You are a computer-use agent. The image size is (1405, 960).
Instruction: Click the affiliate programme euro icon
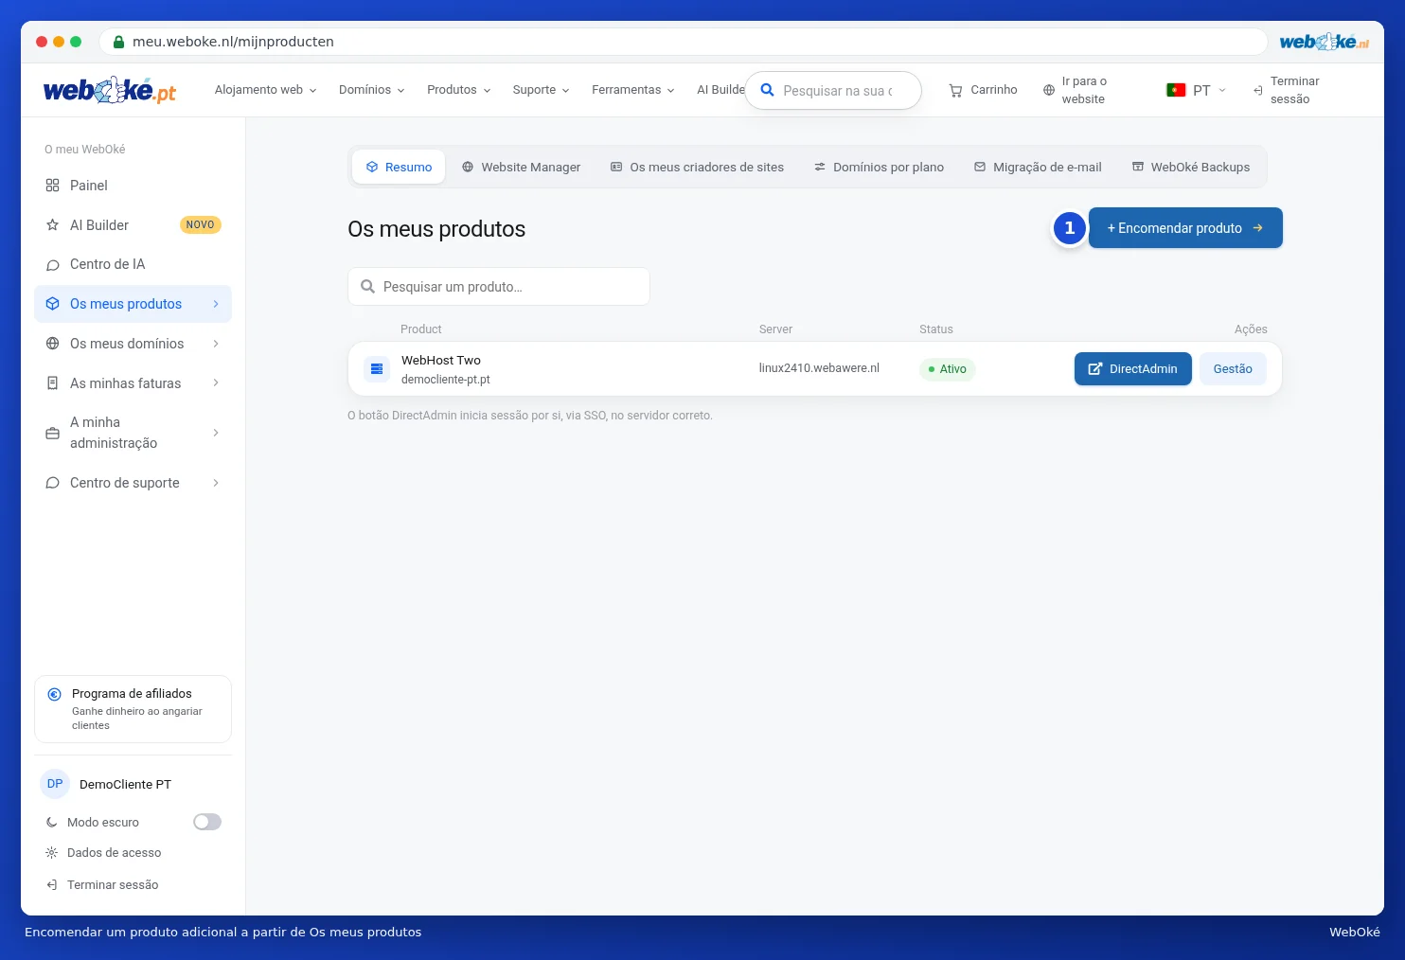click(x=55, y=694)
